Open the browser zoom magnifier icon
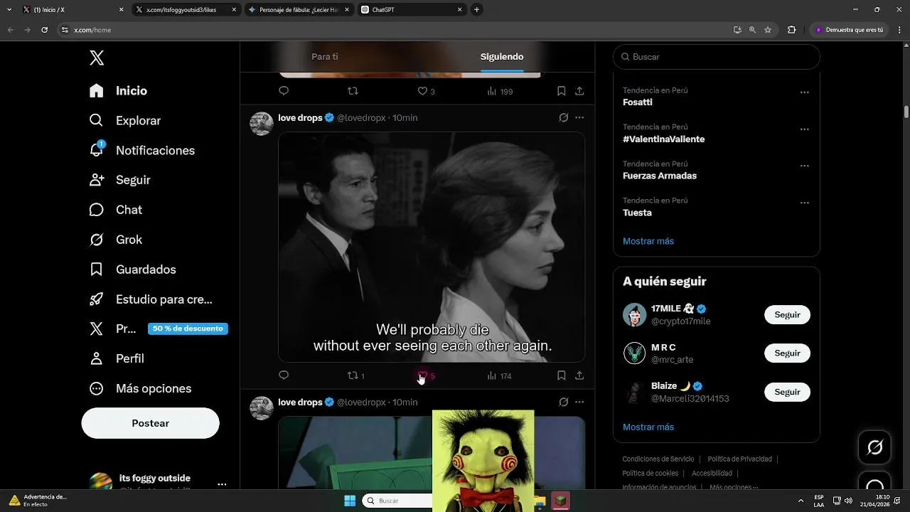The height and width of the screenshot is (512, 910). (752, 30)
